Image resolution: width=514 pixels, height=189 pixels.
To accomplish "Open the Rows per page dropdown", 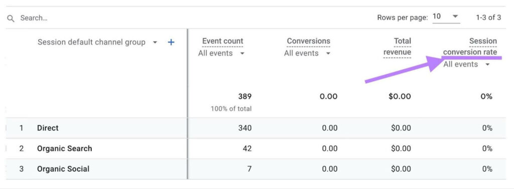I will pos(446,16).
